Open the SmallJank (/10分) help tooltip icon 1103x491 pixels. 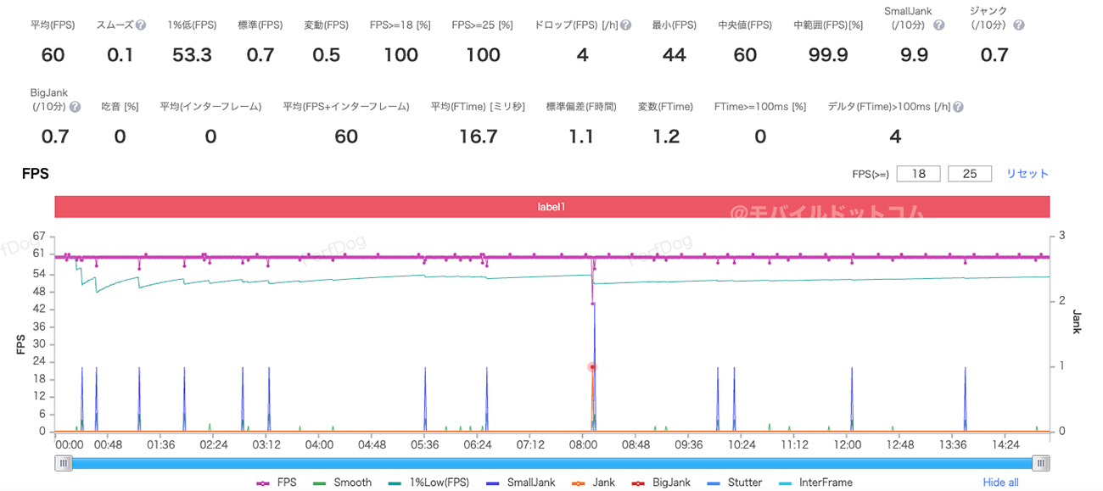pyautogui.click(x=939, y=25)
